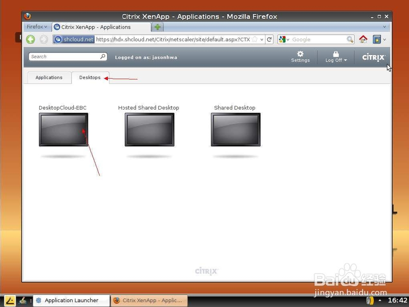409x307 pixels.
Task: Click the magnifier in Citrix search box
Action: tap(103, 56)
